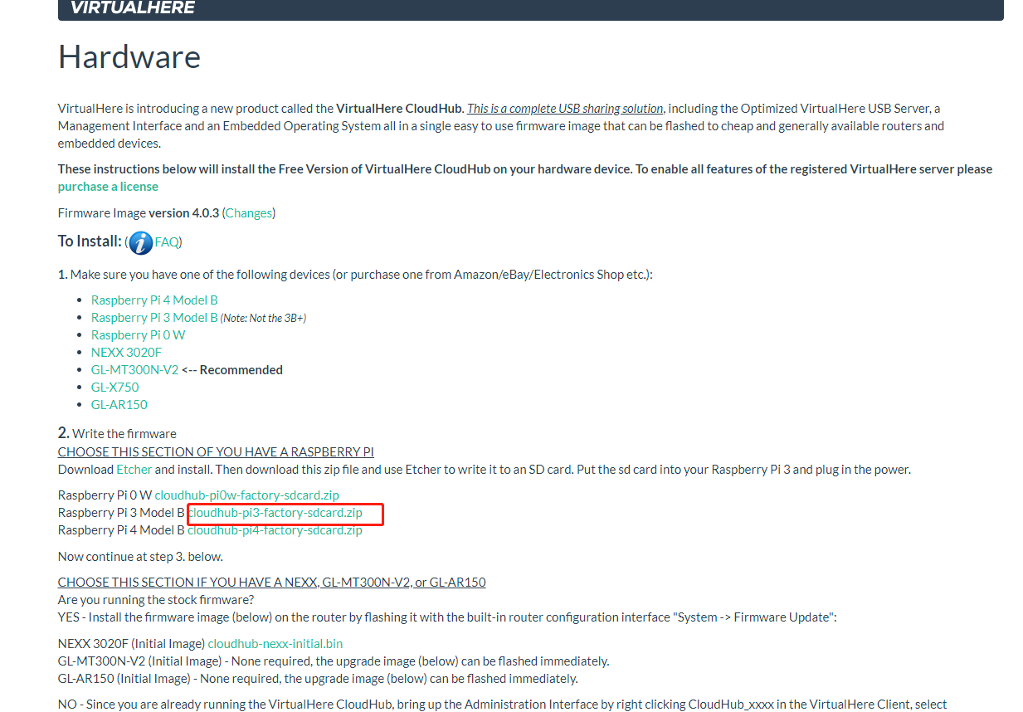Click the 'version 4.0.3' text
The width and height of the screenshot is (1023, 712).
coord(183,213)
